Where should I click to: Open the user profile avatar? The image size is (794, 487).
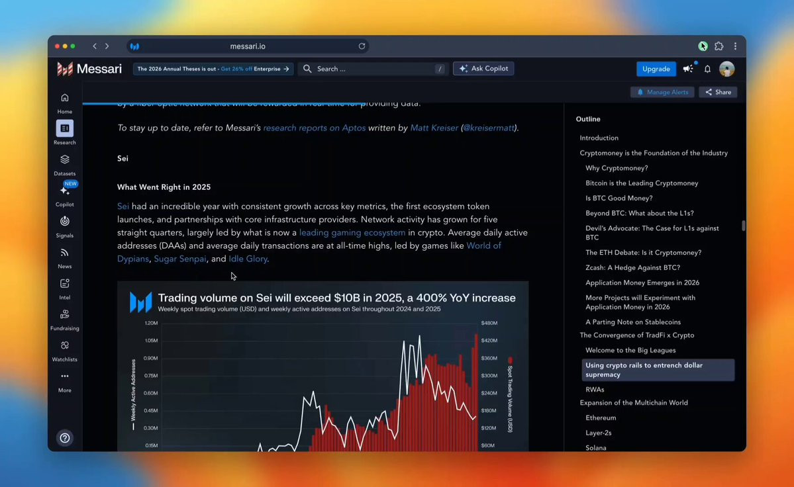click(726, 69)
